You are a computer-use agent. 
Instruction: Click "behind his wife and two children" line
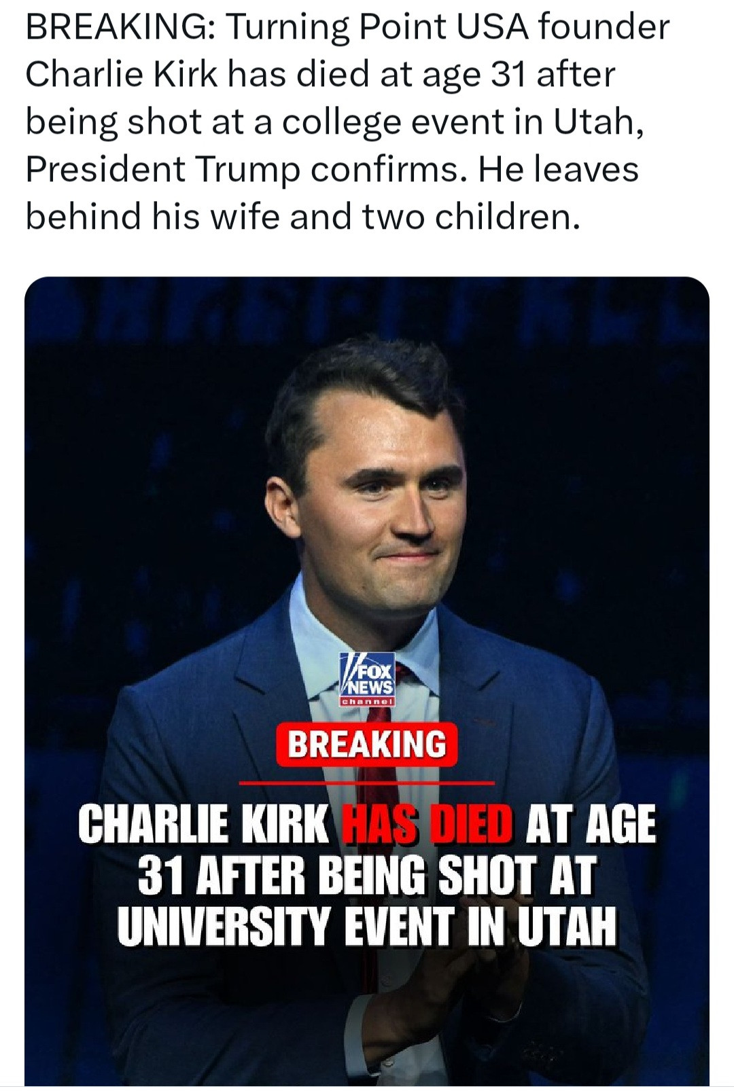(x=303, y=217)
